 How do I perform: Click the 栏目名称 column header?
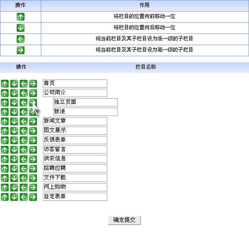click(x=145, y=67)
